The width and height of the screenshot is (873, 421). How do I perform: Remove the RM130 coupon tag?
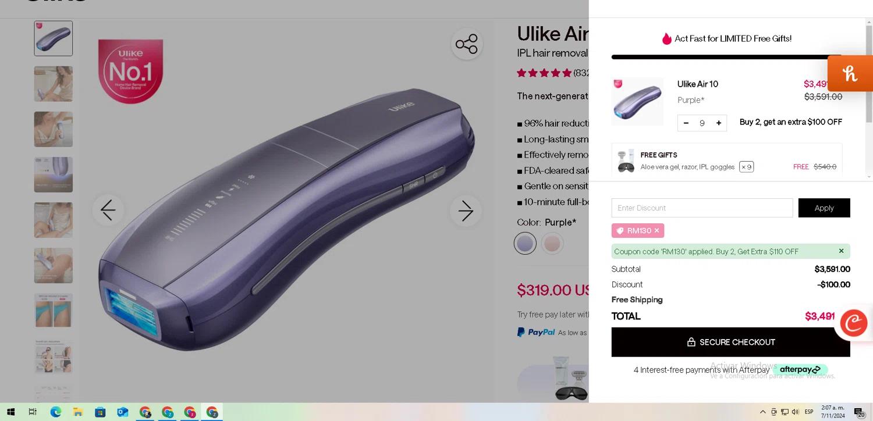[656, 231]
